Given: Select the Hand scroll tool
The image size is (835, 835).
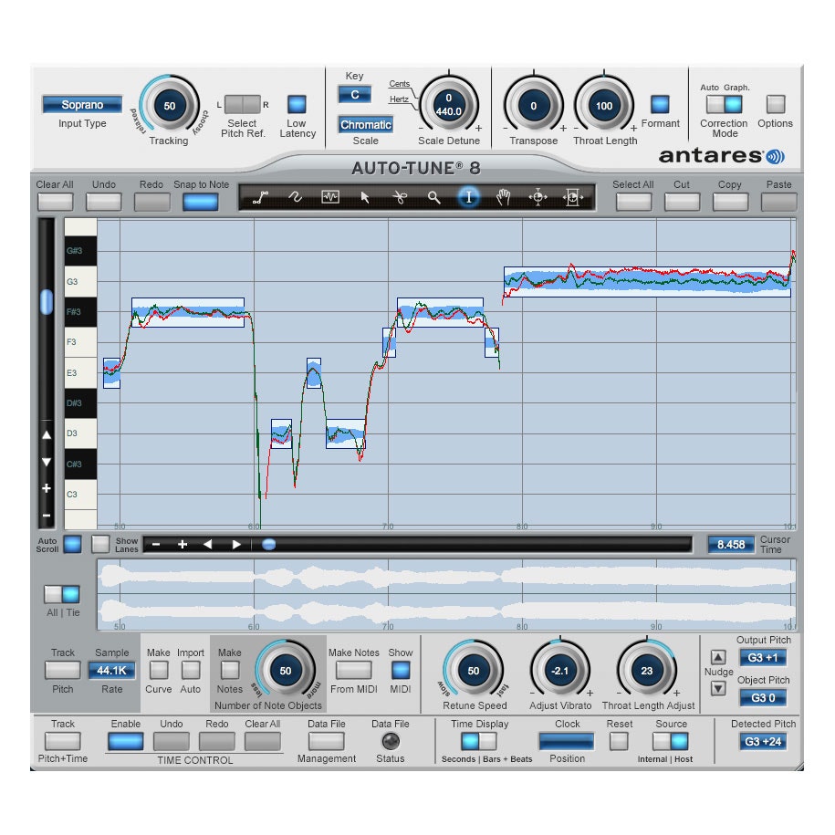Looking at the screenshot, I should click(503, 197).
